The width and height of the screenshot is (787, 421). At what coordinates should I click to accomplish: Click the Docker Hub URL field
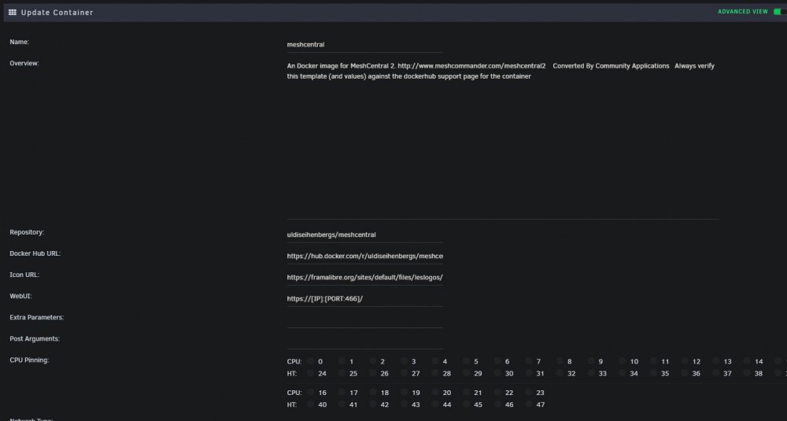pyautogui.click(x=365, y=256)
